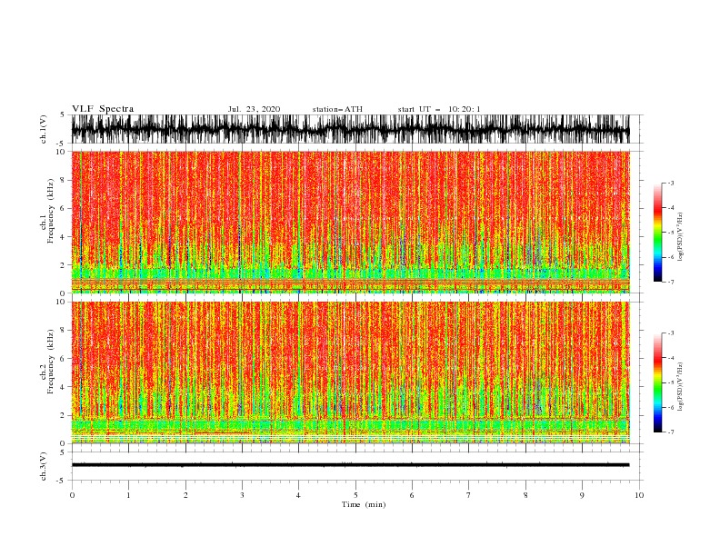Viewport: 720px width, 556px height.
Task: Click the '-7' label on lower color bar
Action: pyautogui.click(x=670, y=432)
